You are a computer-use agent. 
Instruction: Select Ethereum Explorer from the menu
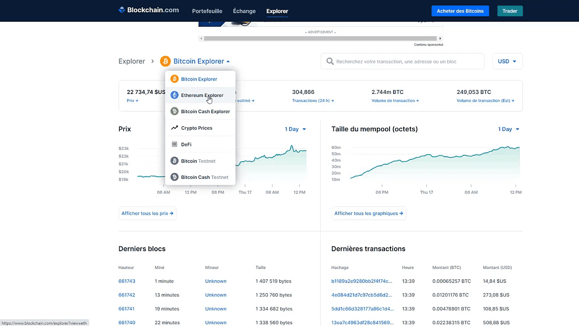[200, 95]
